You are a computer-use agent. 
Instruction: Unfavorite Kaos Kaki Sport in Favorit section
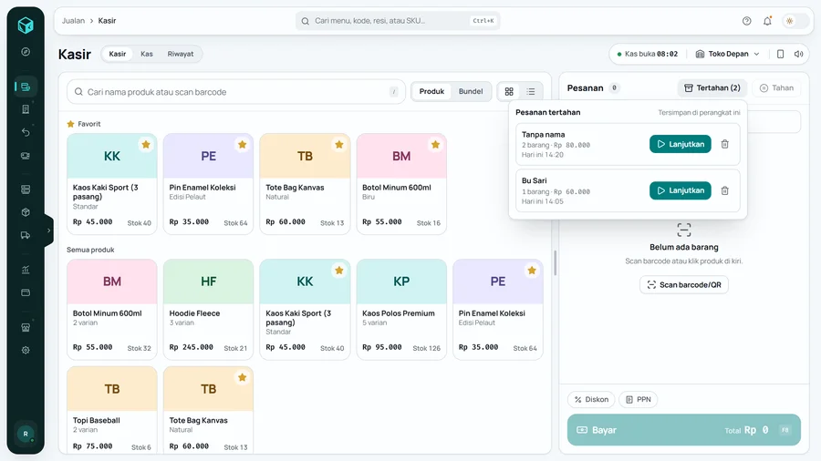click(146, 144)
